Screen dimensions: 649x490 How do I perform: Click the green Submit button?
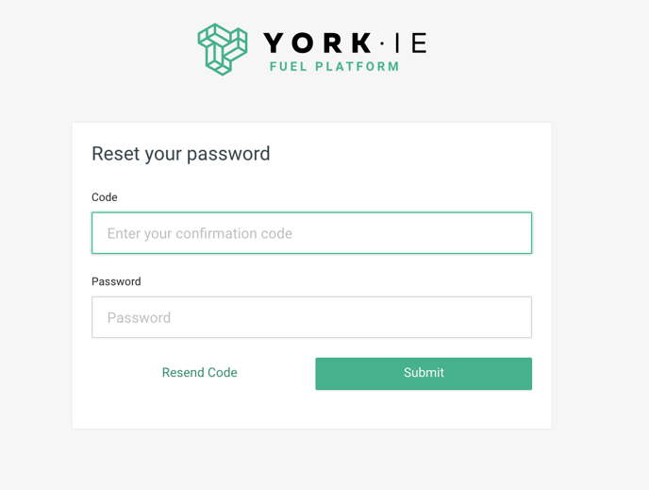[424, 374]
